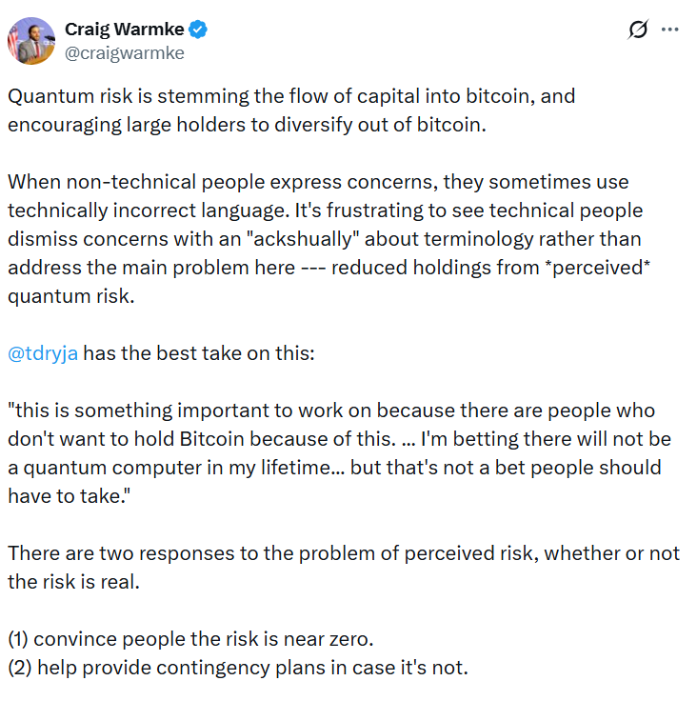Screen dimensions: 697x701
Task: Click the Grok explain-post icon
Action: point(638,30)
